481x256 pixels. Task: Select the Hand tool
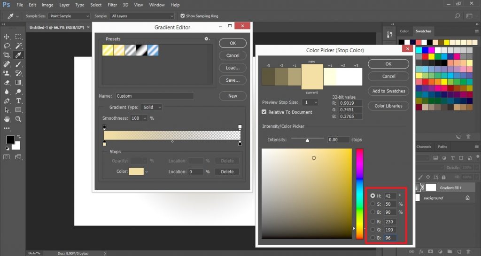pyautogui.click(x=7, y=119)
